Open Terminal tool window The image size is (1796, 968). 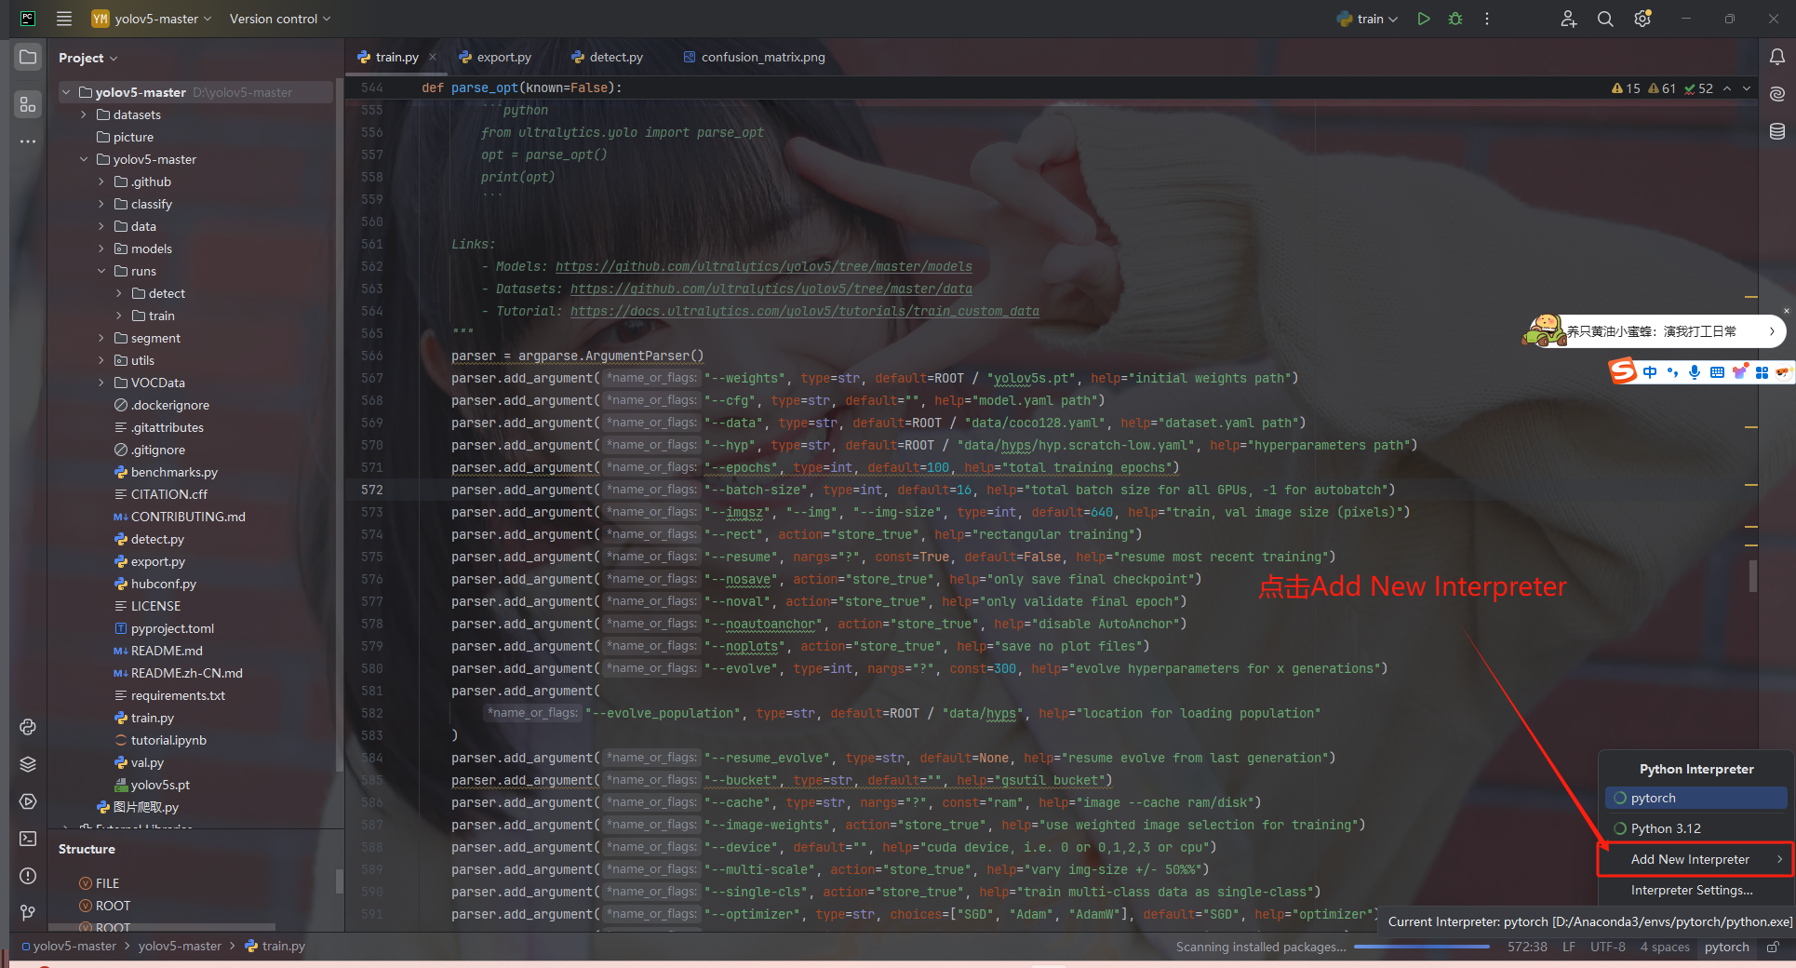[28, 839]
